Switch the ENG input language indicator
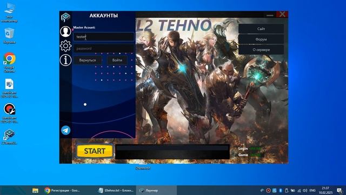 [312, 190]
